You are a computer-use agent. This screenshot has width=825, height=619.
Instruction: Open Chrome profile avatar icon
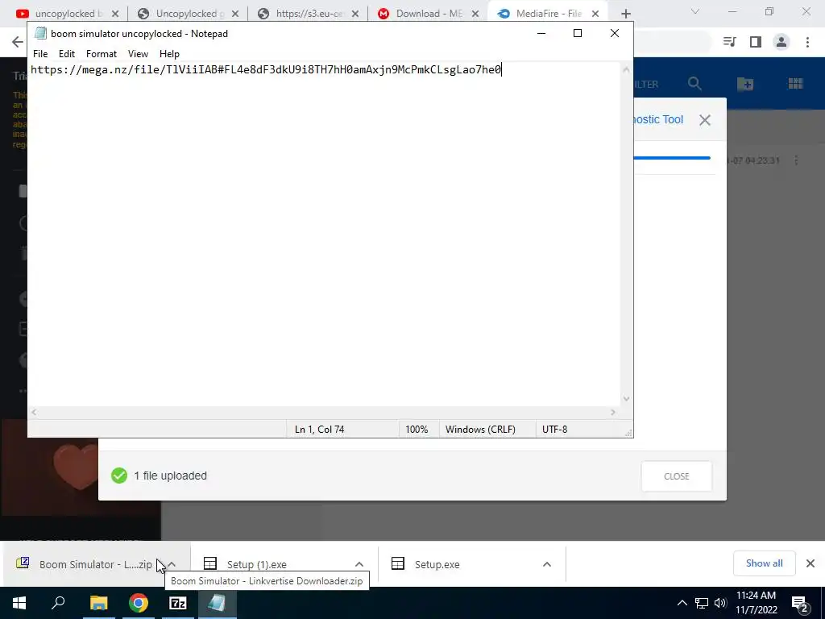(781, 42)
